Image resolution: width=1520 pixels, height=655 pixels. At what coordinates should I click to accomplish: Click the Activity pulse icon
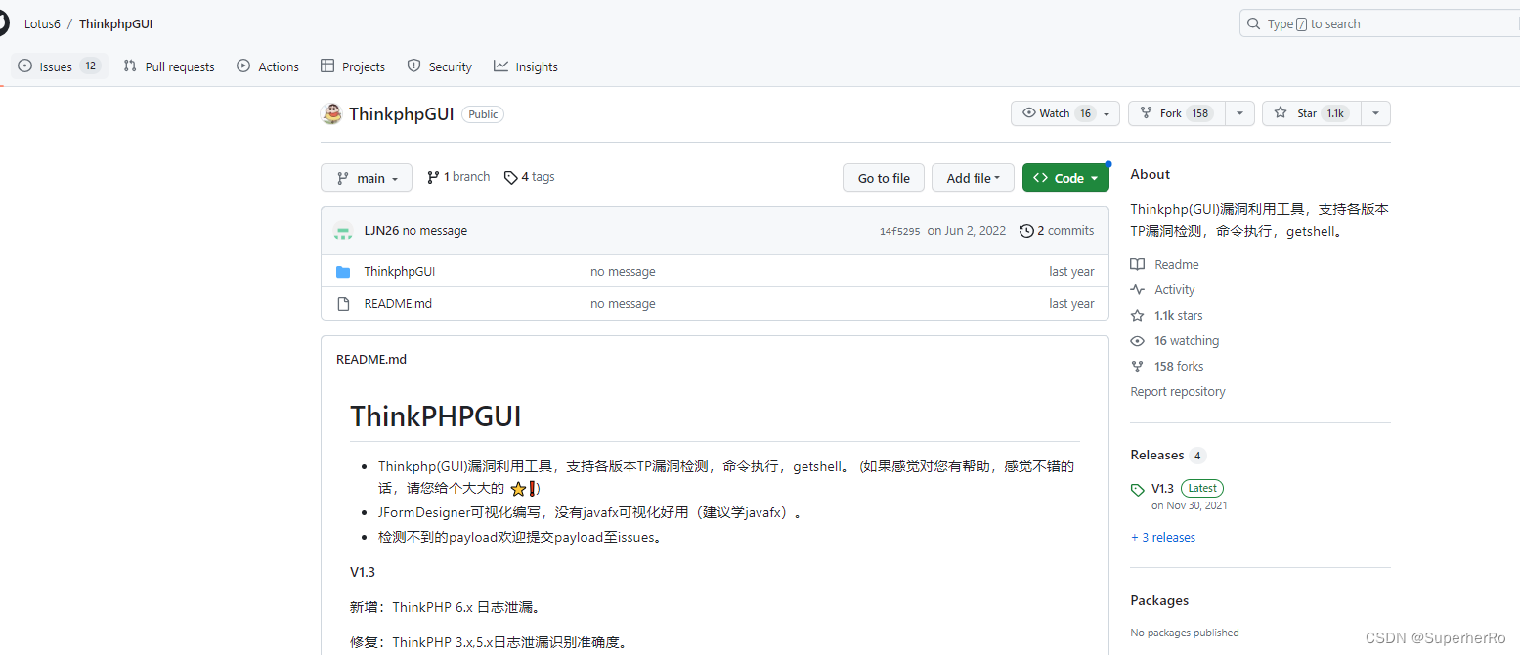point(1137,289)
